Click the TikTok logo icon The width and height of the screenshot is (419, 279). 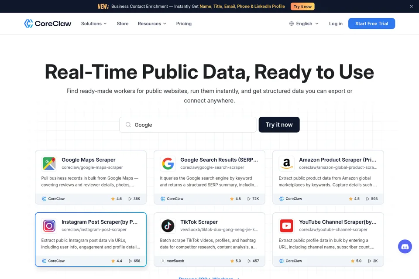(168, 226)
